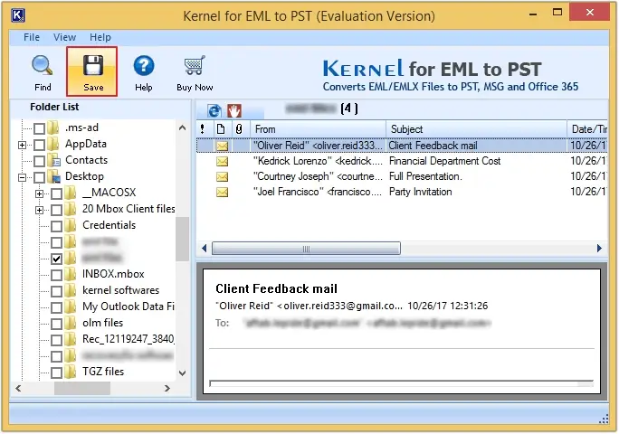
Task: Select the Party Invitation mail
Action: pos(402,192)
